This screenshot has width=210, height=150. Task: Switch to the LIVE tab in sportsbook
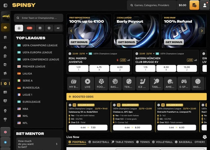[29, 28]
